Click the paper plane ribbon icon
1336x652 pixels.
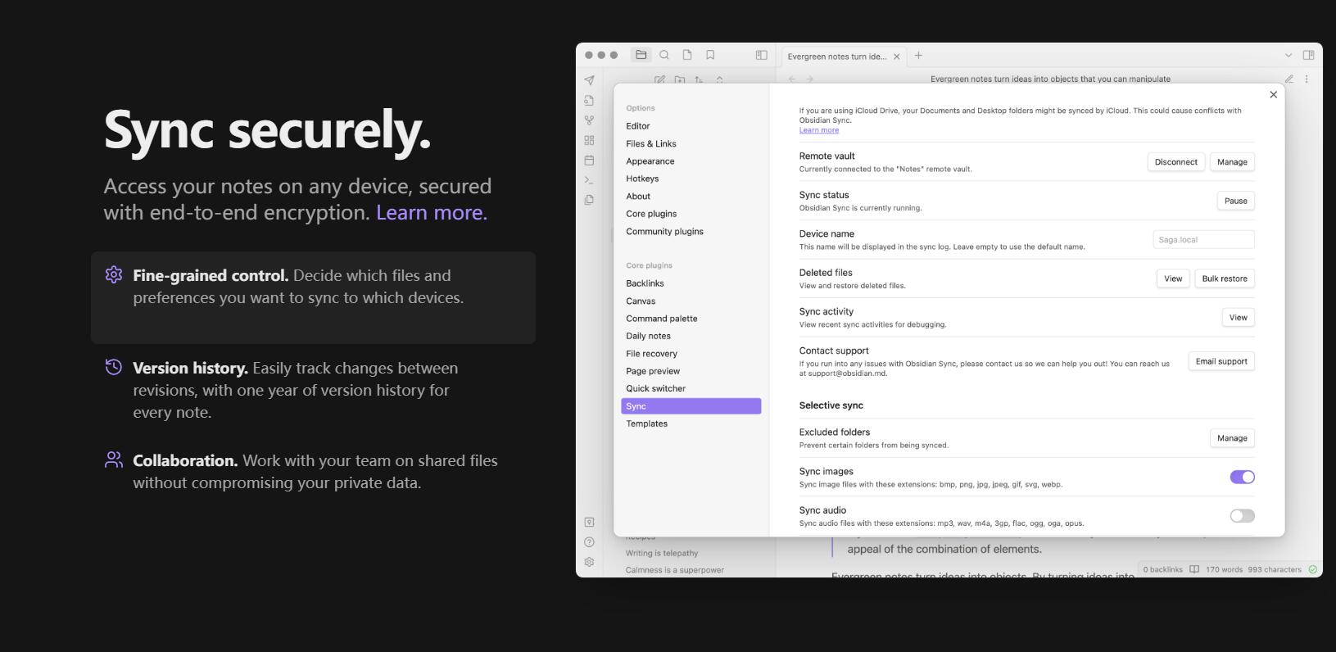[x=589, y=80]
